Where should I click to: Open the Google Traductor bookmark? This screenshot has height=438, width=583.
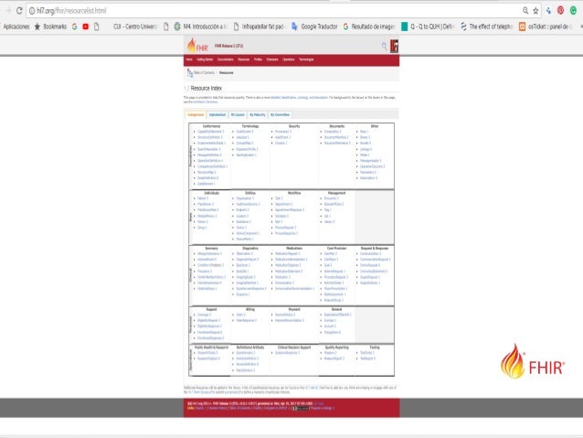[x=314, y=27]
